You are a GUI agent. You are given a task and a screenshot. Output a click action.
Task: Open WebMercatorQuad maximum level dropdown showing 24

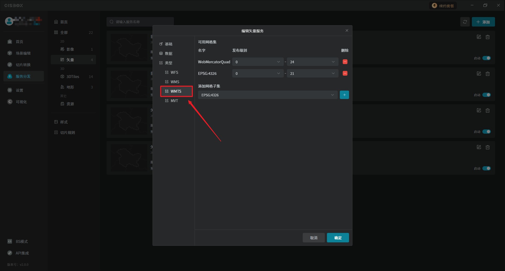(312, 62)
